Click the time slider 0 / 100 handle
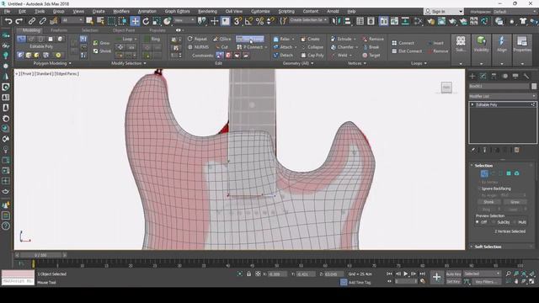The image size is (539, 303). pos(40,255)
